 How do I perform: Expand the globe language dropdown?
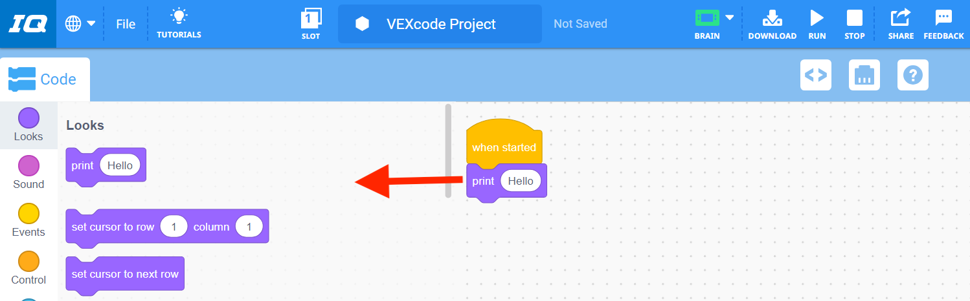click(x=80, y=24)
